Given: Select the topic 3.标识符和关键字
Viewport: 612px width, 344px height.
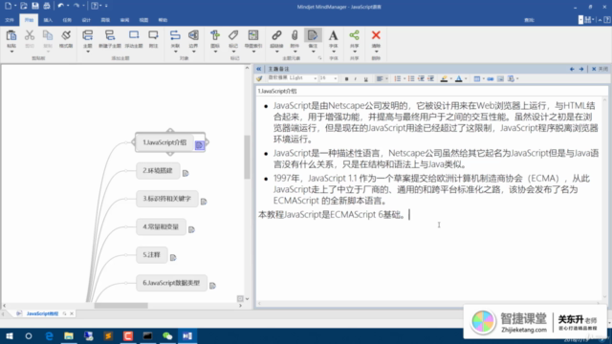Looking at the screenshot, I should point(166,199).
